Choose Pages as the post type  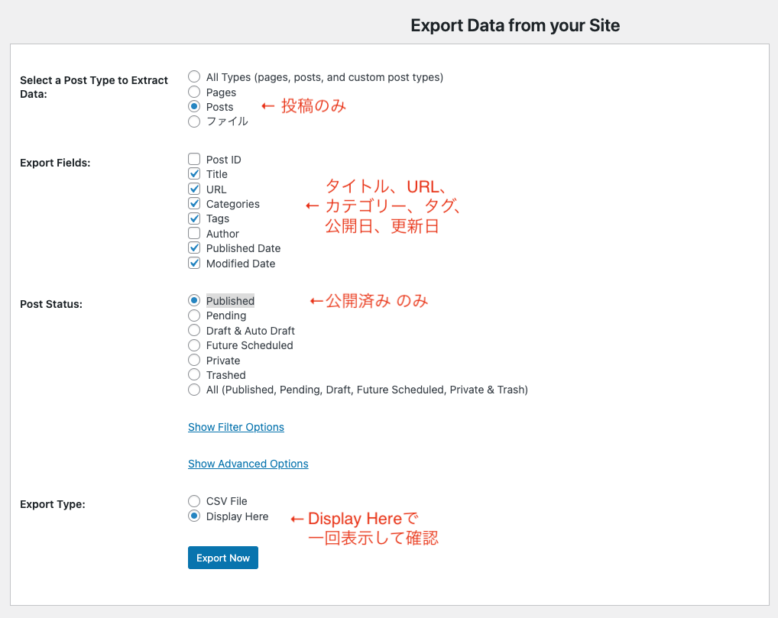[x=194, y=92]
